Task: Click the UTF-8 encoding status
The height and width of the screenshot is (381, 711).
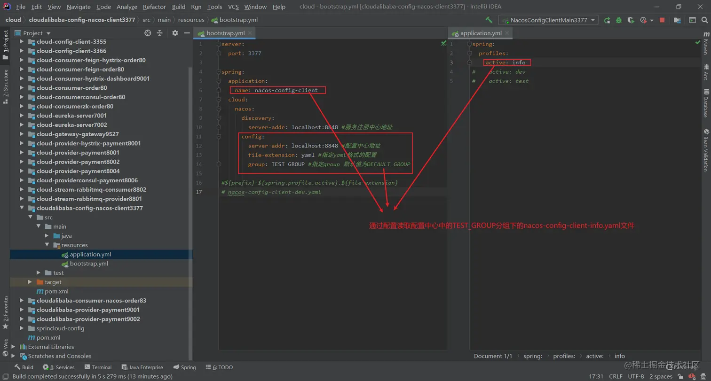Action: pos(636,376)
